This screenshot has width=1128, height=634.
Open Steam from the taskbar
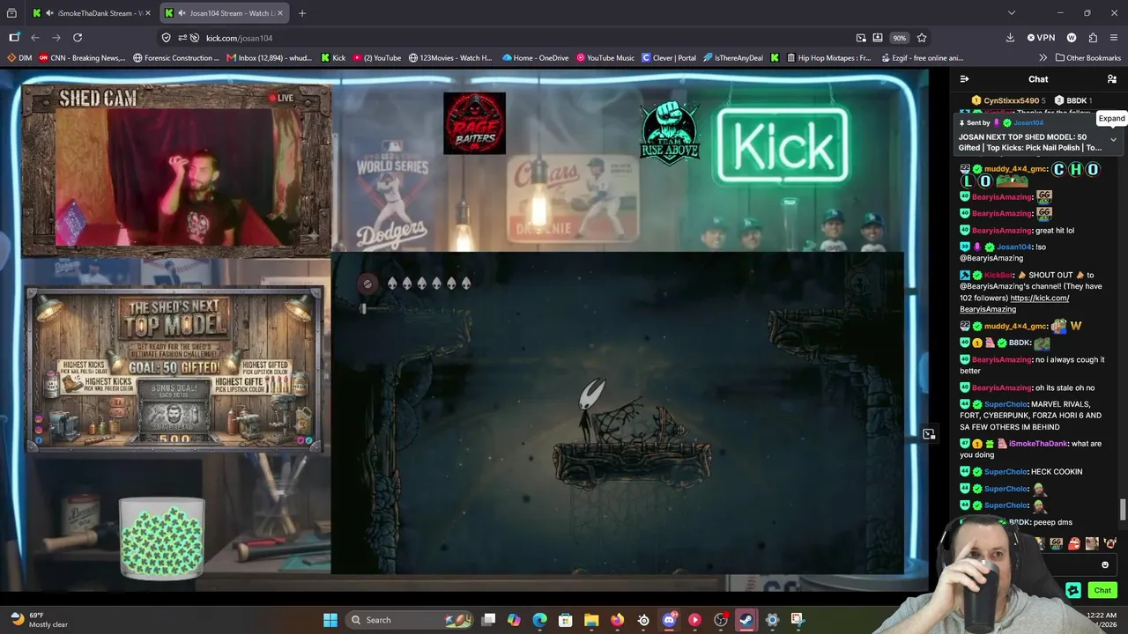tap(746, 620)
